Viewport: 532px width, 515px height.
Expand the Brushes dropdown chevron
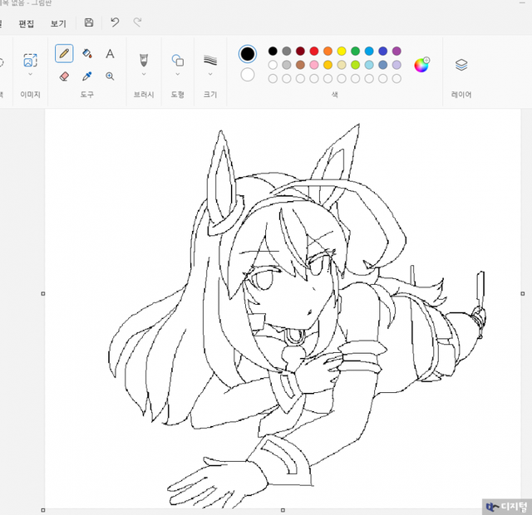pyautogui.click(x=144, y=74)
